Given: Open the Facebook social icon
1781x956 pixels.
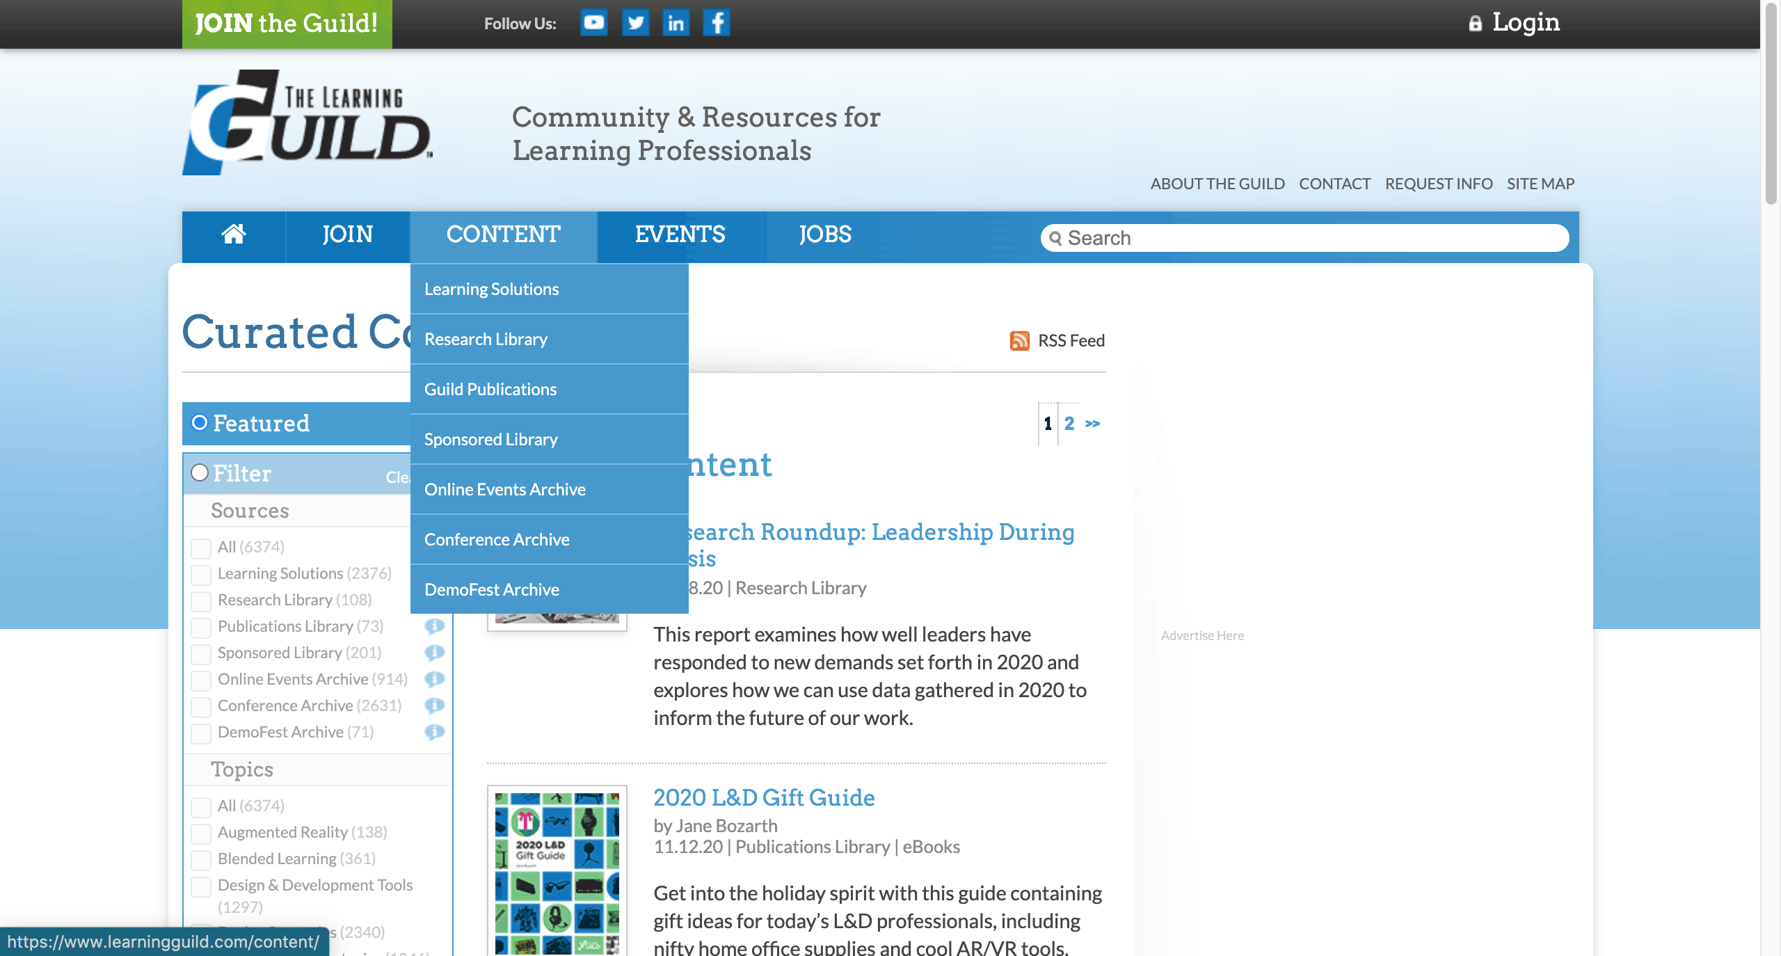Looking at the screenshot, I should [x=717, y=23].
